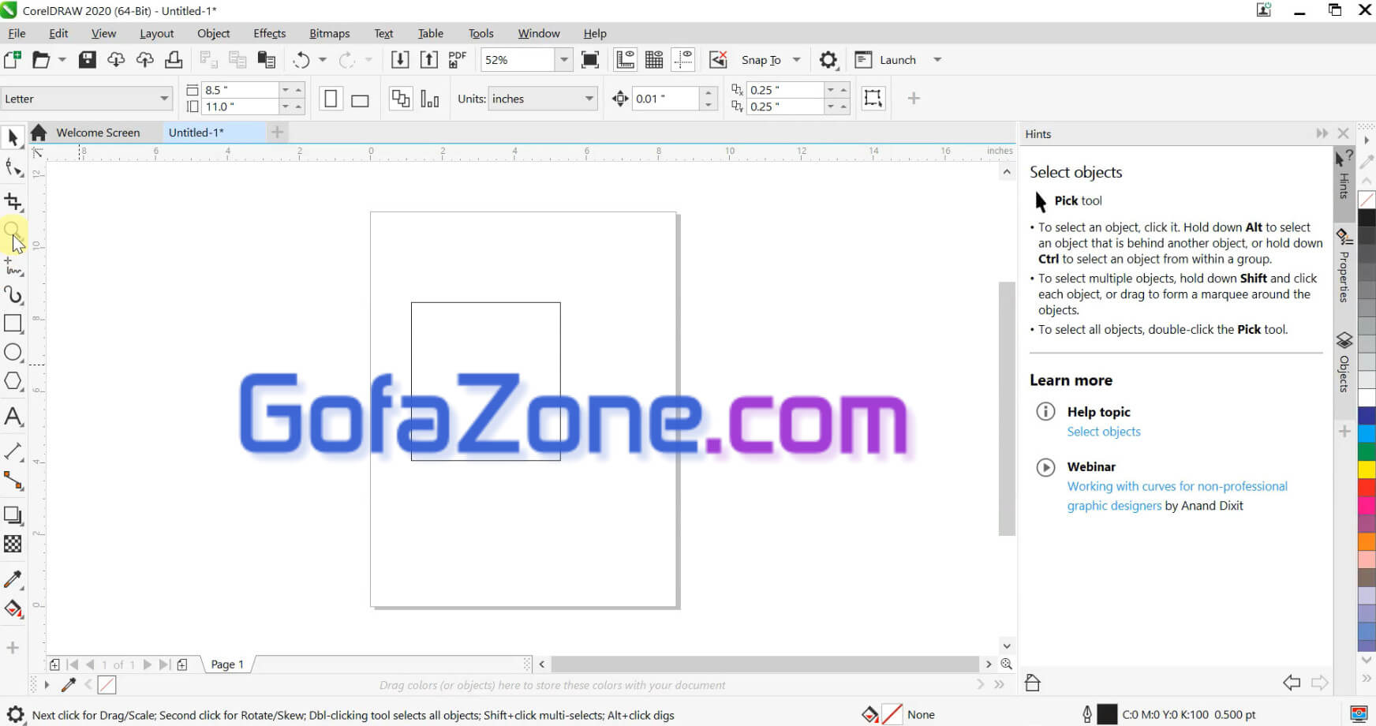Choose the Text tool
This screenshot has width=1376, height=726.
(x=13, y=417)
